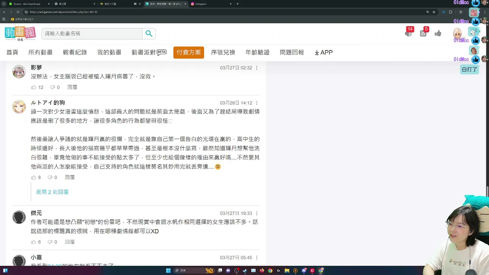Open options menu for 傑元 comment
489x275 pixels.
tap(257, 214)
